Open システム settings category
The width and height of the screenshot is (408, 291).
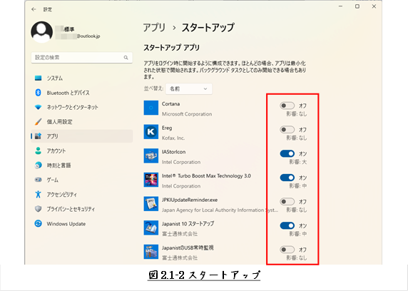82,78
